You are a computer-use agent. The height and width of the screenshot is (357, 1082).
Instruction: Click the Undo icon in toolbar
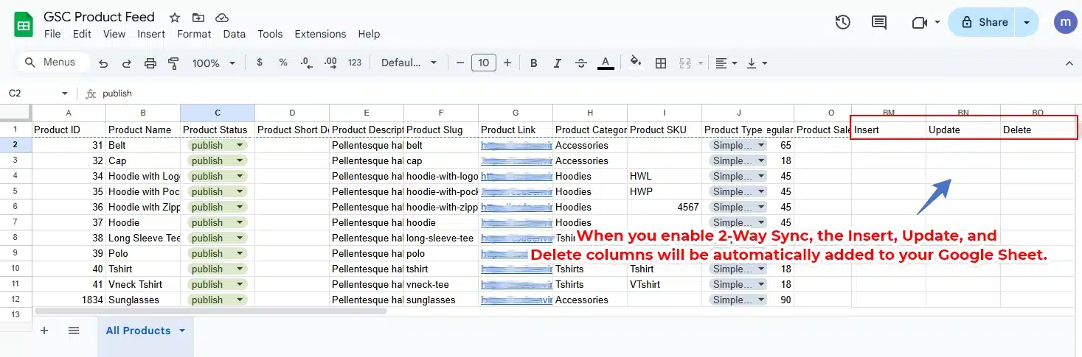click(103, 63)
